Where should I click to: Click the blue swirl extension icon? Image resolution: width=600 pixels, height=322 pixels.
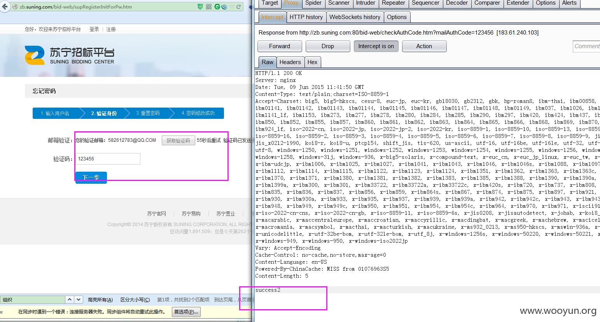pyautogui.click(x=225, y=7)
